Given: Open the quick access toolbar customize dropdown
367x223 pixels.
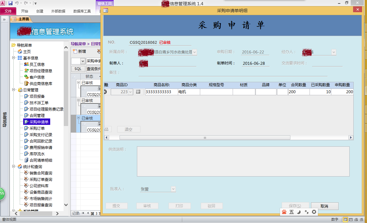Looking at the screenshot, I should coord(35,3).
